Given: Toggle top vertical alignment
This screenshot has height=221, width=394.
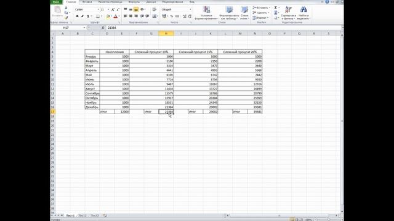Looking at the screenshot, I should tap(126, 10).
